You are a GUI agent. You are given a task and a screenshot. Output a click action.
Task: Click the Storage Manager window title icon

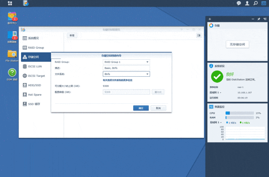(x=23, y=30)
